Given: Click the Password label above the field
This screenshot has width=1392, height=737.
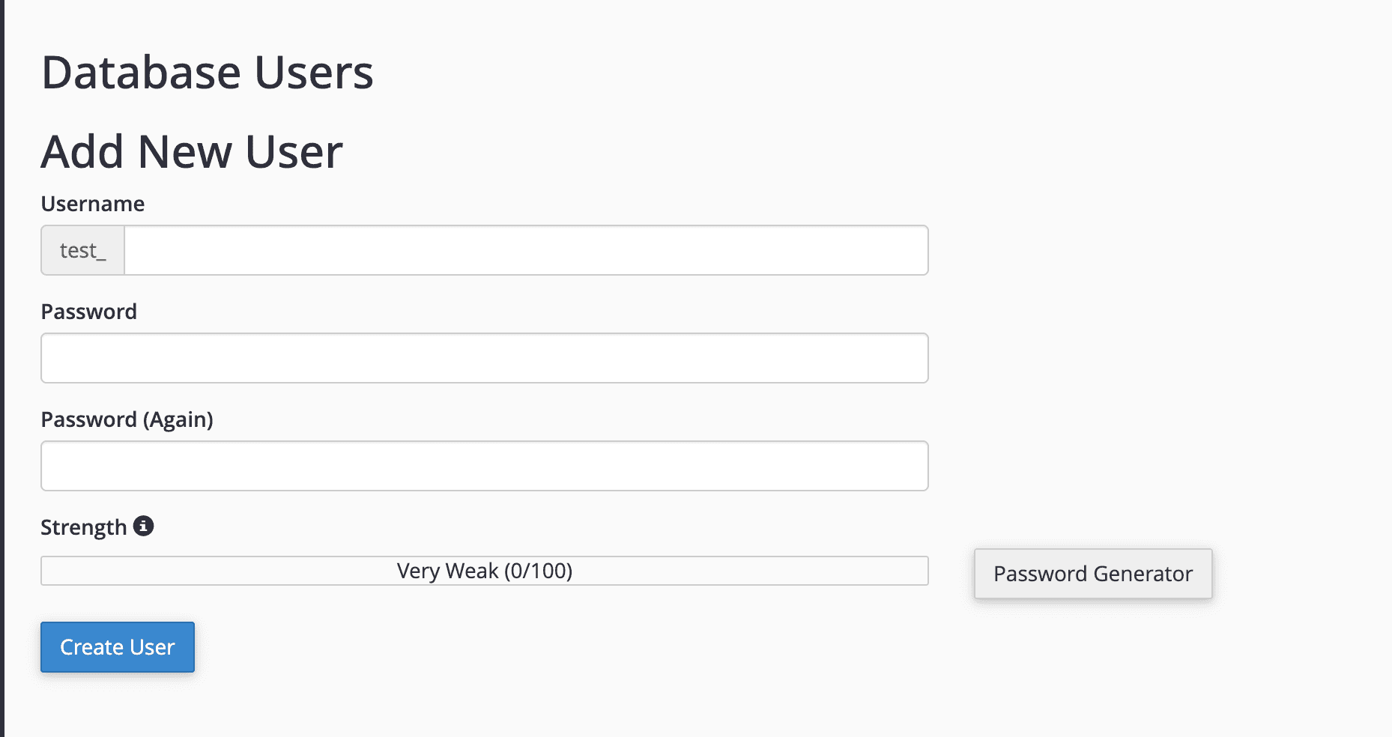Looking at the screenshot, I should pyautogui.click(x=89, y=311).
